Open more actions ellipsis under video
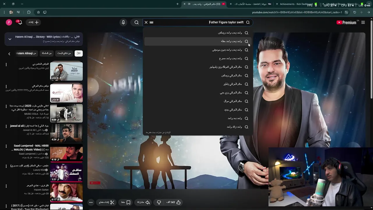Image resolution: width=373 pixels, height=210 pixels. coord(91,202)
